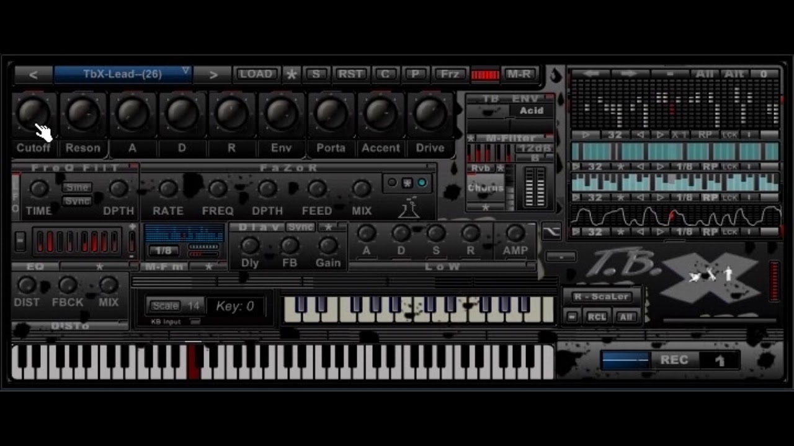Screen dimensions: 794x446
Task: Open the 1/8 delay time selector
Action: (x=164, y=251)
